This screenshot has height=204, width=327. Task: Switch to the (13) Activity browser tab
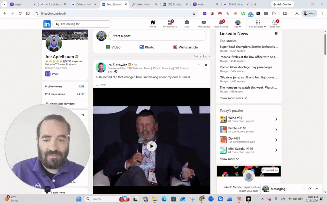point(175,4)
